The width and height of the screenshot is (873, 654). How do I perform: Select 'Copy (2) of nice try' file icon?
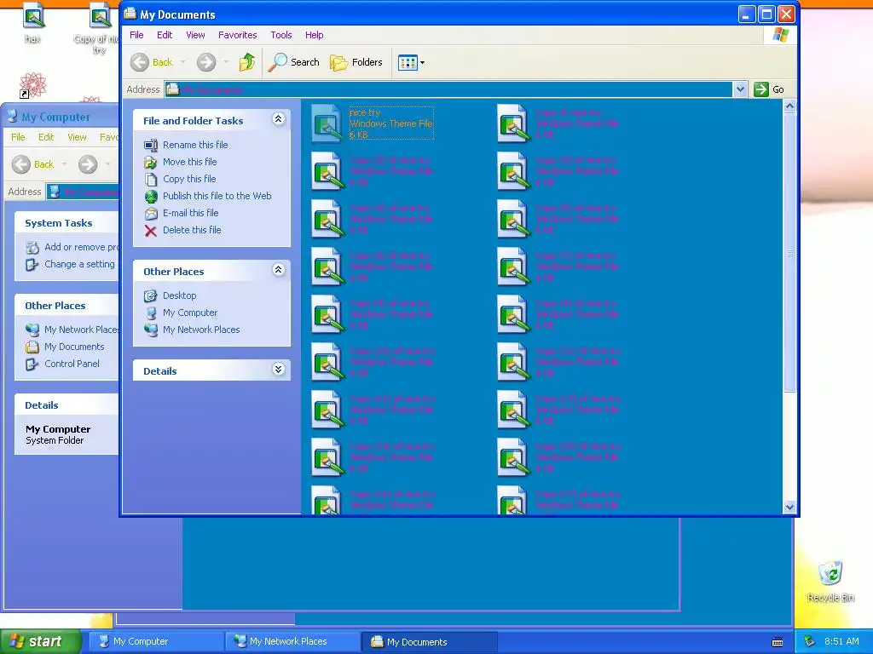[327, 170]
